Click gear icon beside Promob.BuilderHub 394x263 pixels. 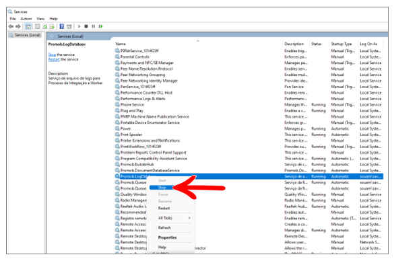117,164
